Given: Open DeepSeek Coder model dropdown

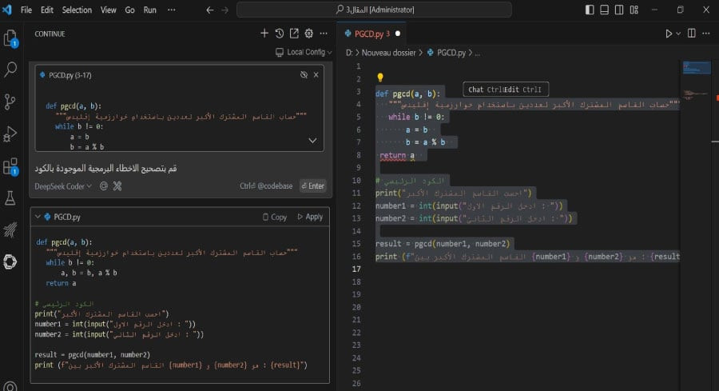Looking at the screenshot, I should 63,186.
